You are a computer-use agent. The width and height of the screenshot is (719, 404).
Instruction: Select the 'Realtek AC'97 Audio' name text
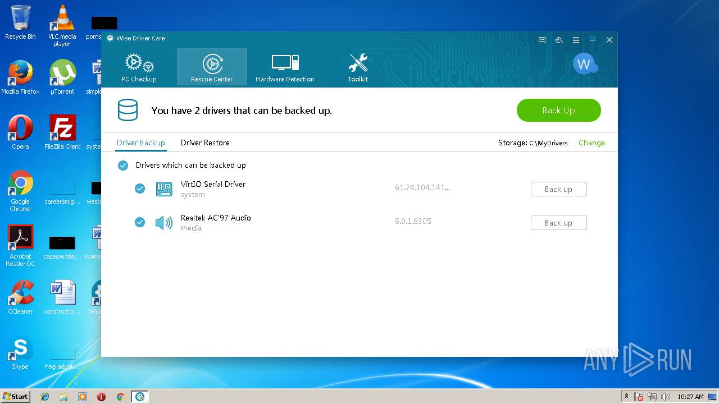(x=216, y=218)
